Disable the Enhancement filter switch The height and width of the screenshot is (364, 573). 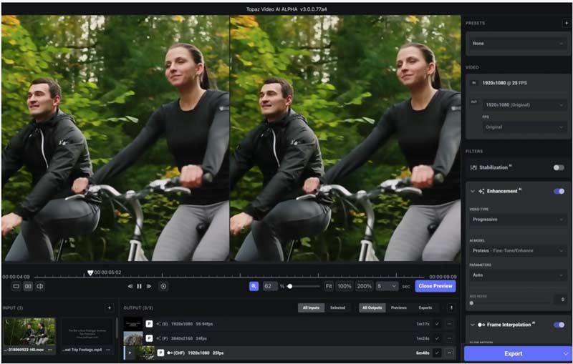pyautogui.click(x=558, y=191)
